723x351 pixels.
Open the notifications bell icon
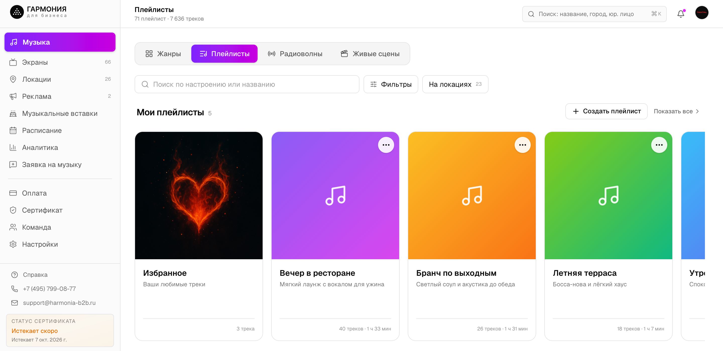(681, 14)
